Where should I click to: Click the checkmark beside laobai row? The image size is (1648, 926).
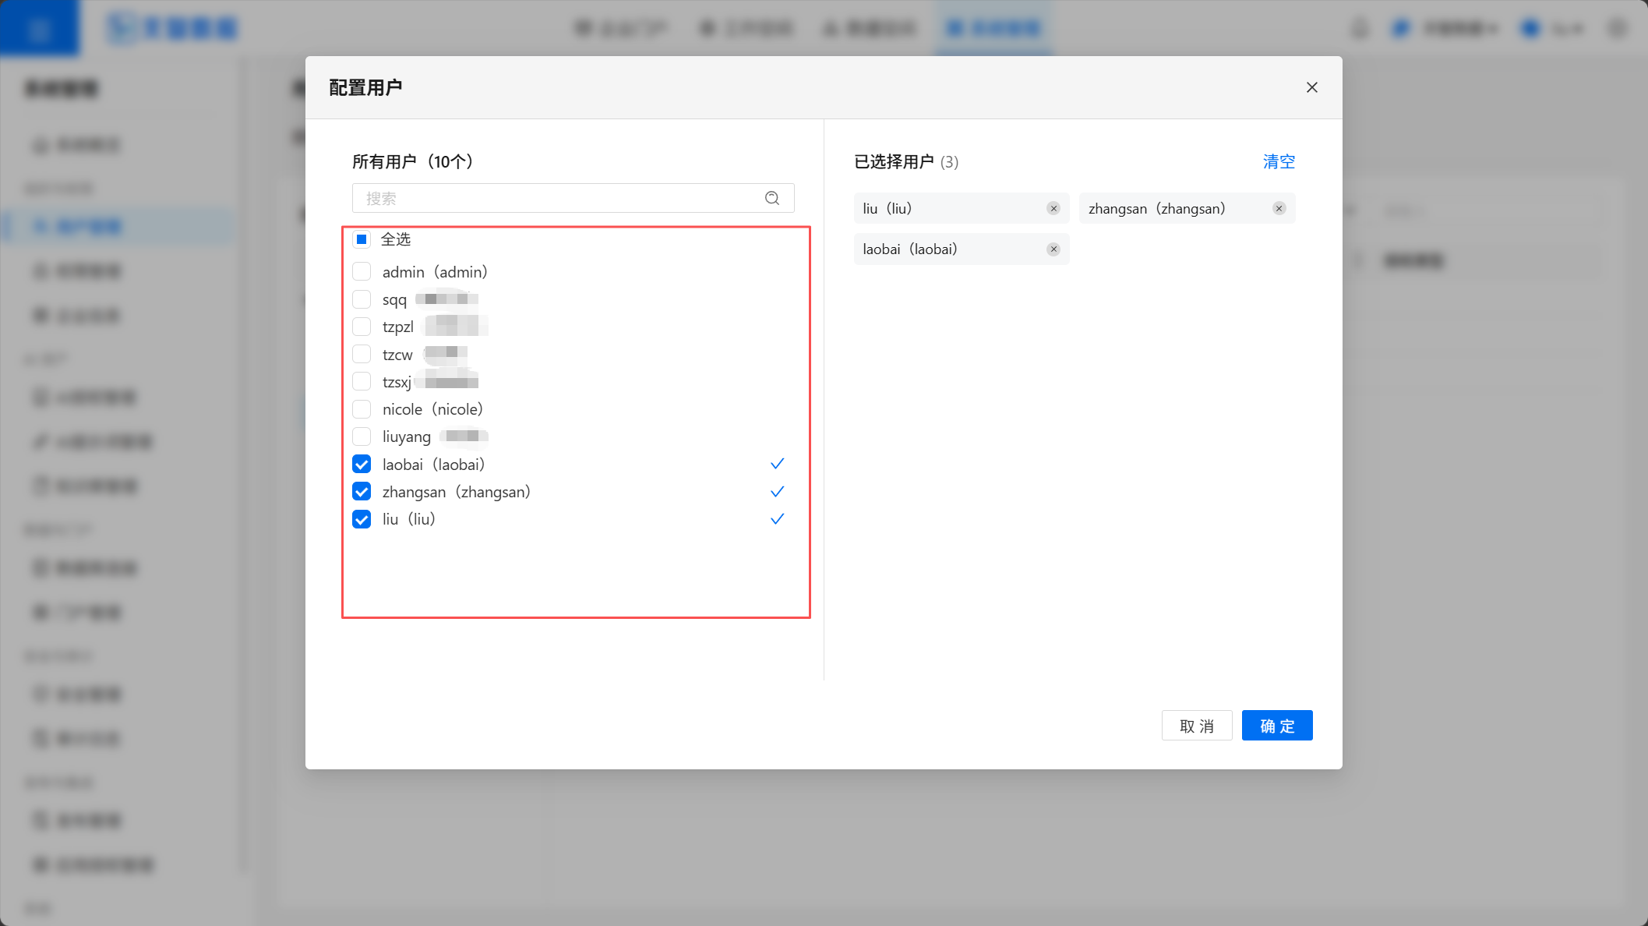tap(777, 464)
